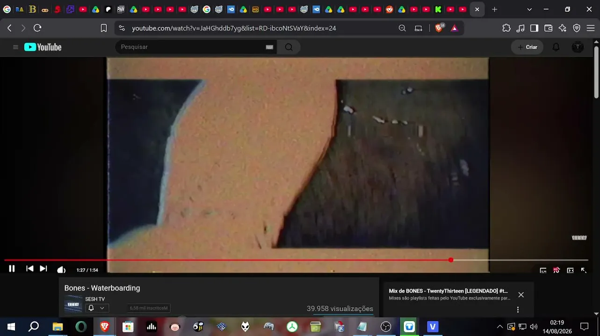The width and height of the screenshot is (600, 336).
Task: Open Windows taskbar search
Action: coord(34,327)
